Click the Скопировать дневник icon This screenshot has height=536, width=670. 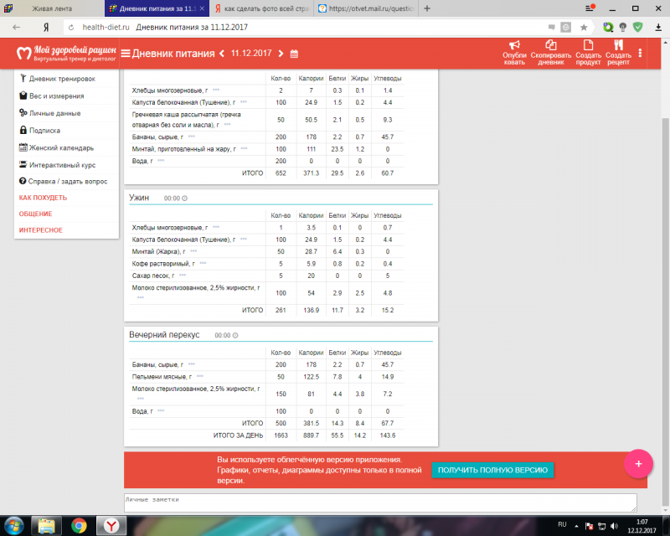tap(550, 45)
